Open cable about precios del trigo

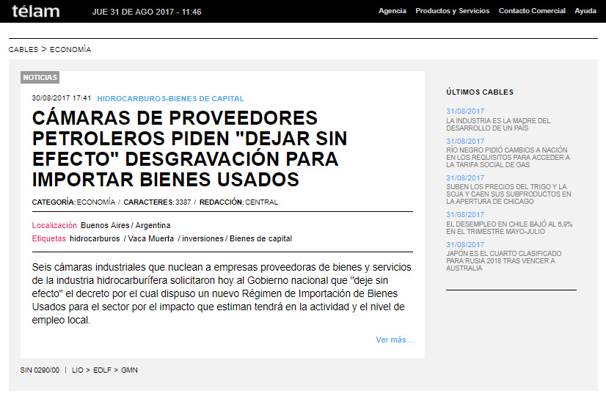tap(508, 194)
